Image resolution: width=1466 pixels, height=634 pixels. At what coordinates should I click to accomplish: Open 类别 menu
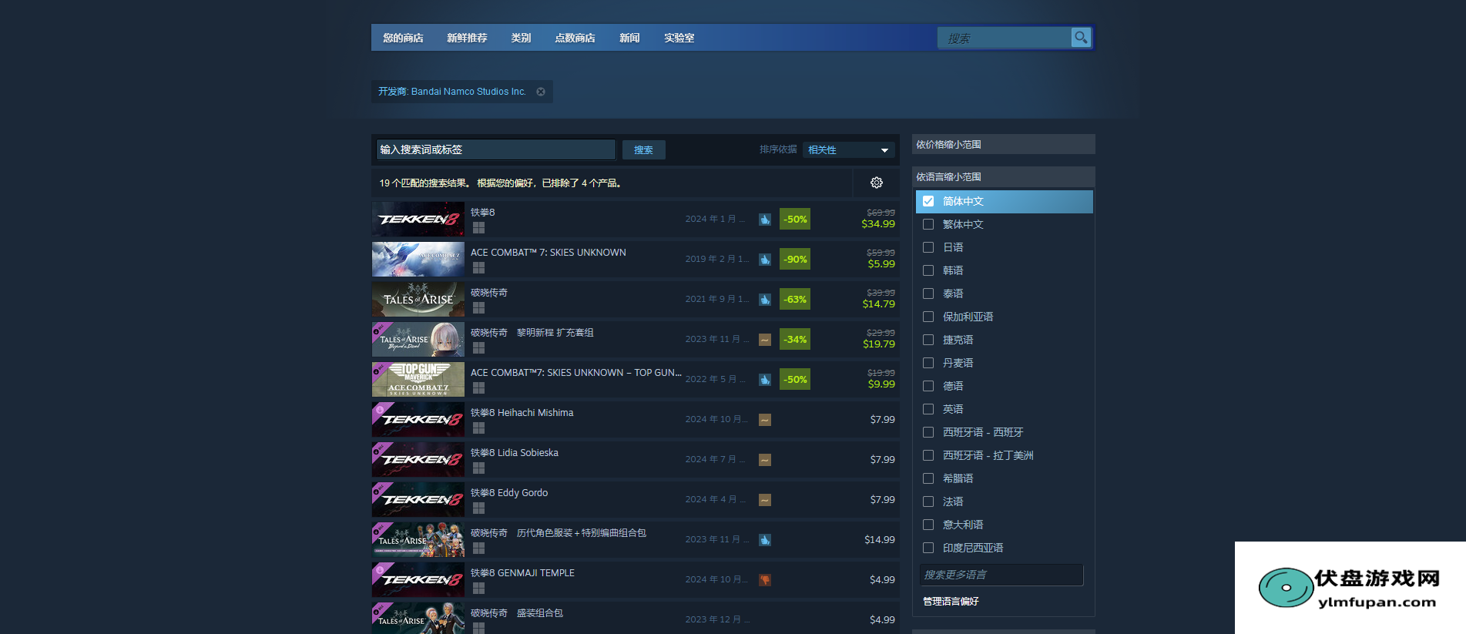[x=521, y=38]
